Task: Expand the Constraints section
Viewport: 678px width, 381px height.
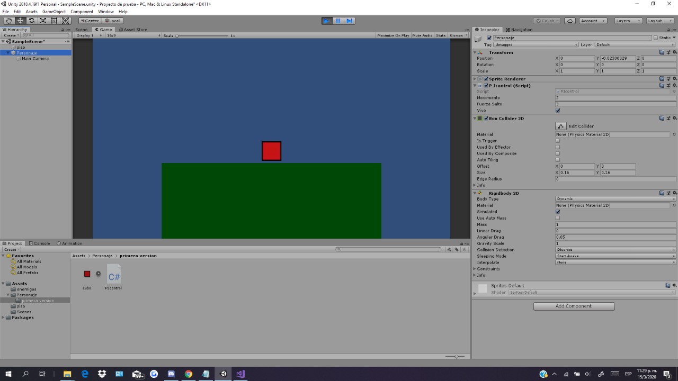Action: [475, 269]
